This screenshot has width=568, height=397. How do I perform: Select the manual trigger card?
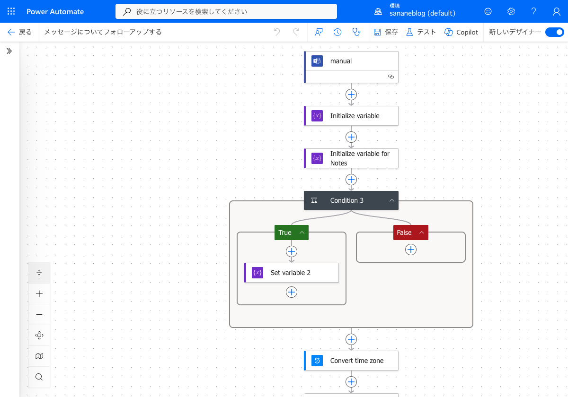[x=351, y=67]
